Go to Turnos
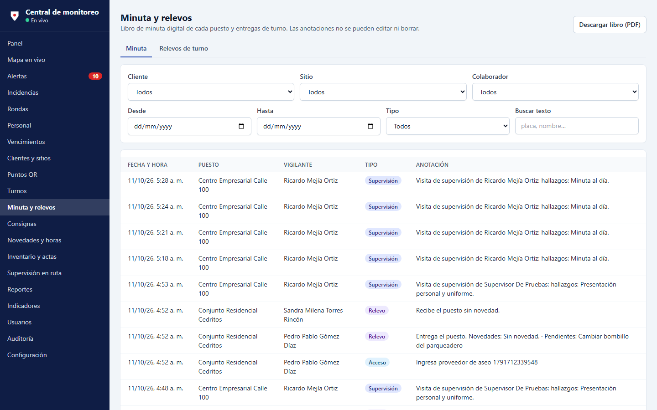657x410 pixels. 55,191
